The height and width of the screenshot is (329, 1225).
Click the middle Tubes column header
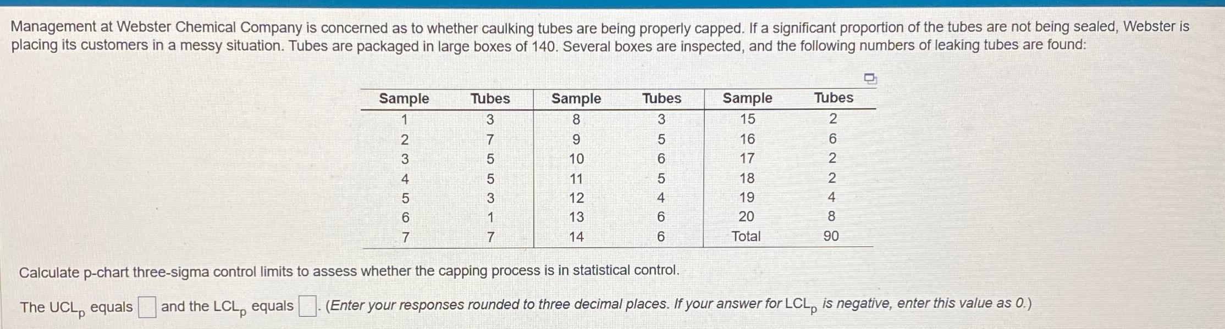tap(661, 99)
